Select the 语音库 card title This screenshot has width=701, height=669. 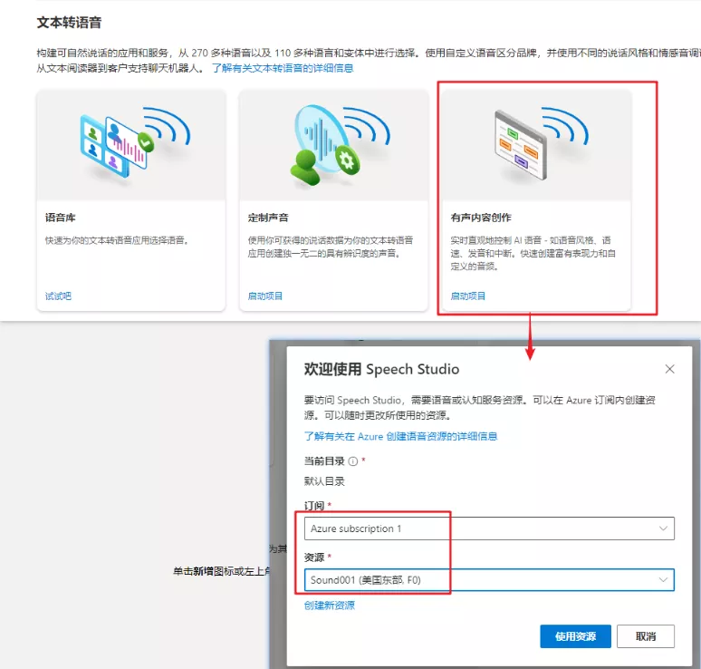coord(61,218)
